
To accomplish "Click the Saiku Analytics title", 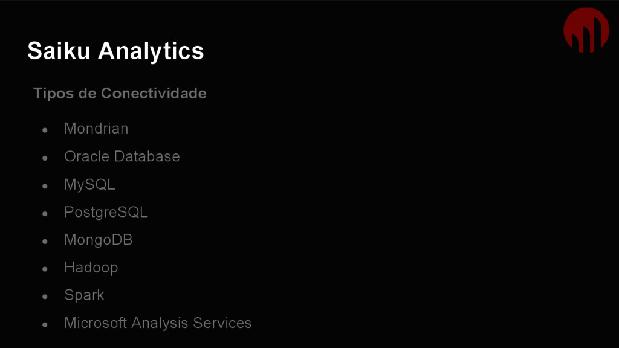I will [115, 51].
